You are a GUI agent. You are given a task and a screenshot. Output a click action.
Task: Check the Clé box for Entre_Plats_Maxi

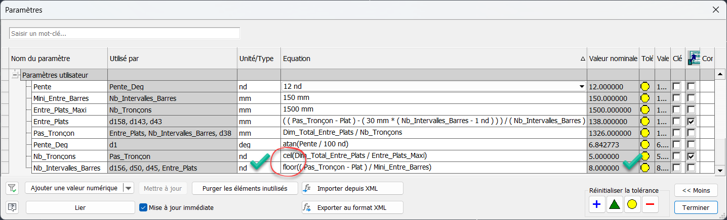(x=677, y=109)
